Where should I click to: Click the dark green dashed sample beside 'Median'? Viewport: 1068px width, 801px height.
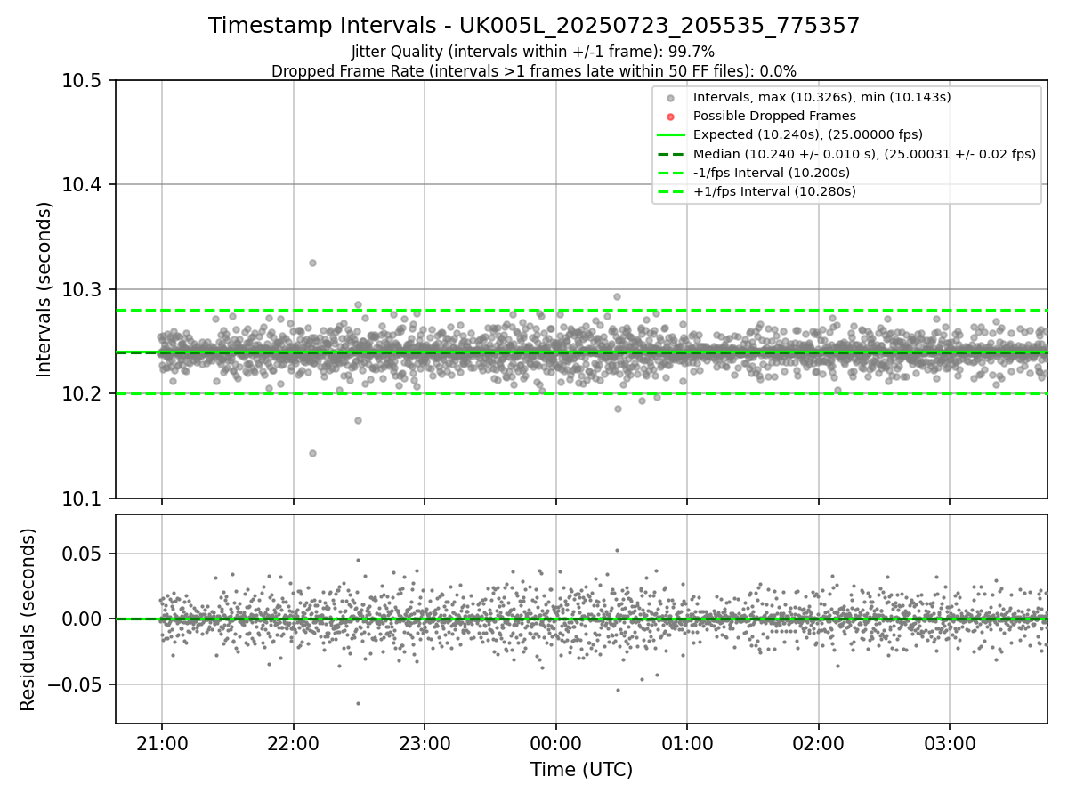tap(671, 154)
